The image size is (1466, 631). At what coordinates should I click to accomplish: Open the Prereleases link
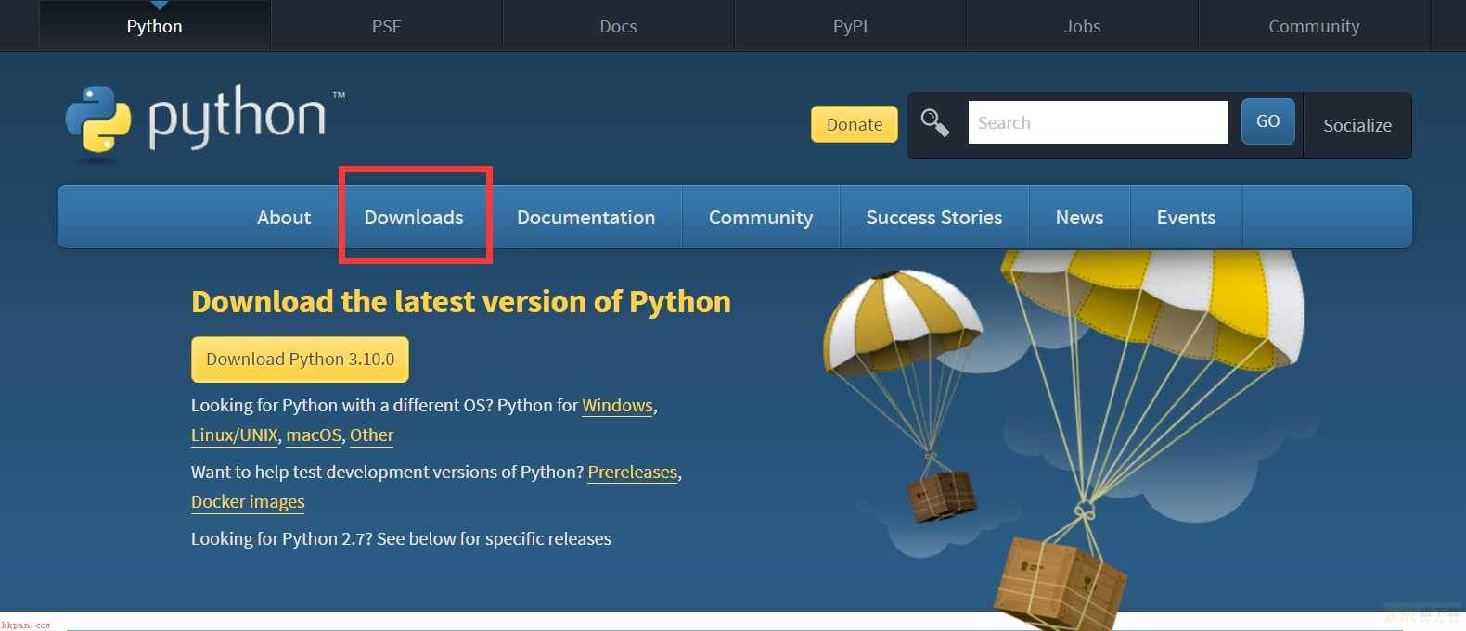[x=633, y=473]
